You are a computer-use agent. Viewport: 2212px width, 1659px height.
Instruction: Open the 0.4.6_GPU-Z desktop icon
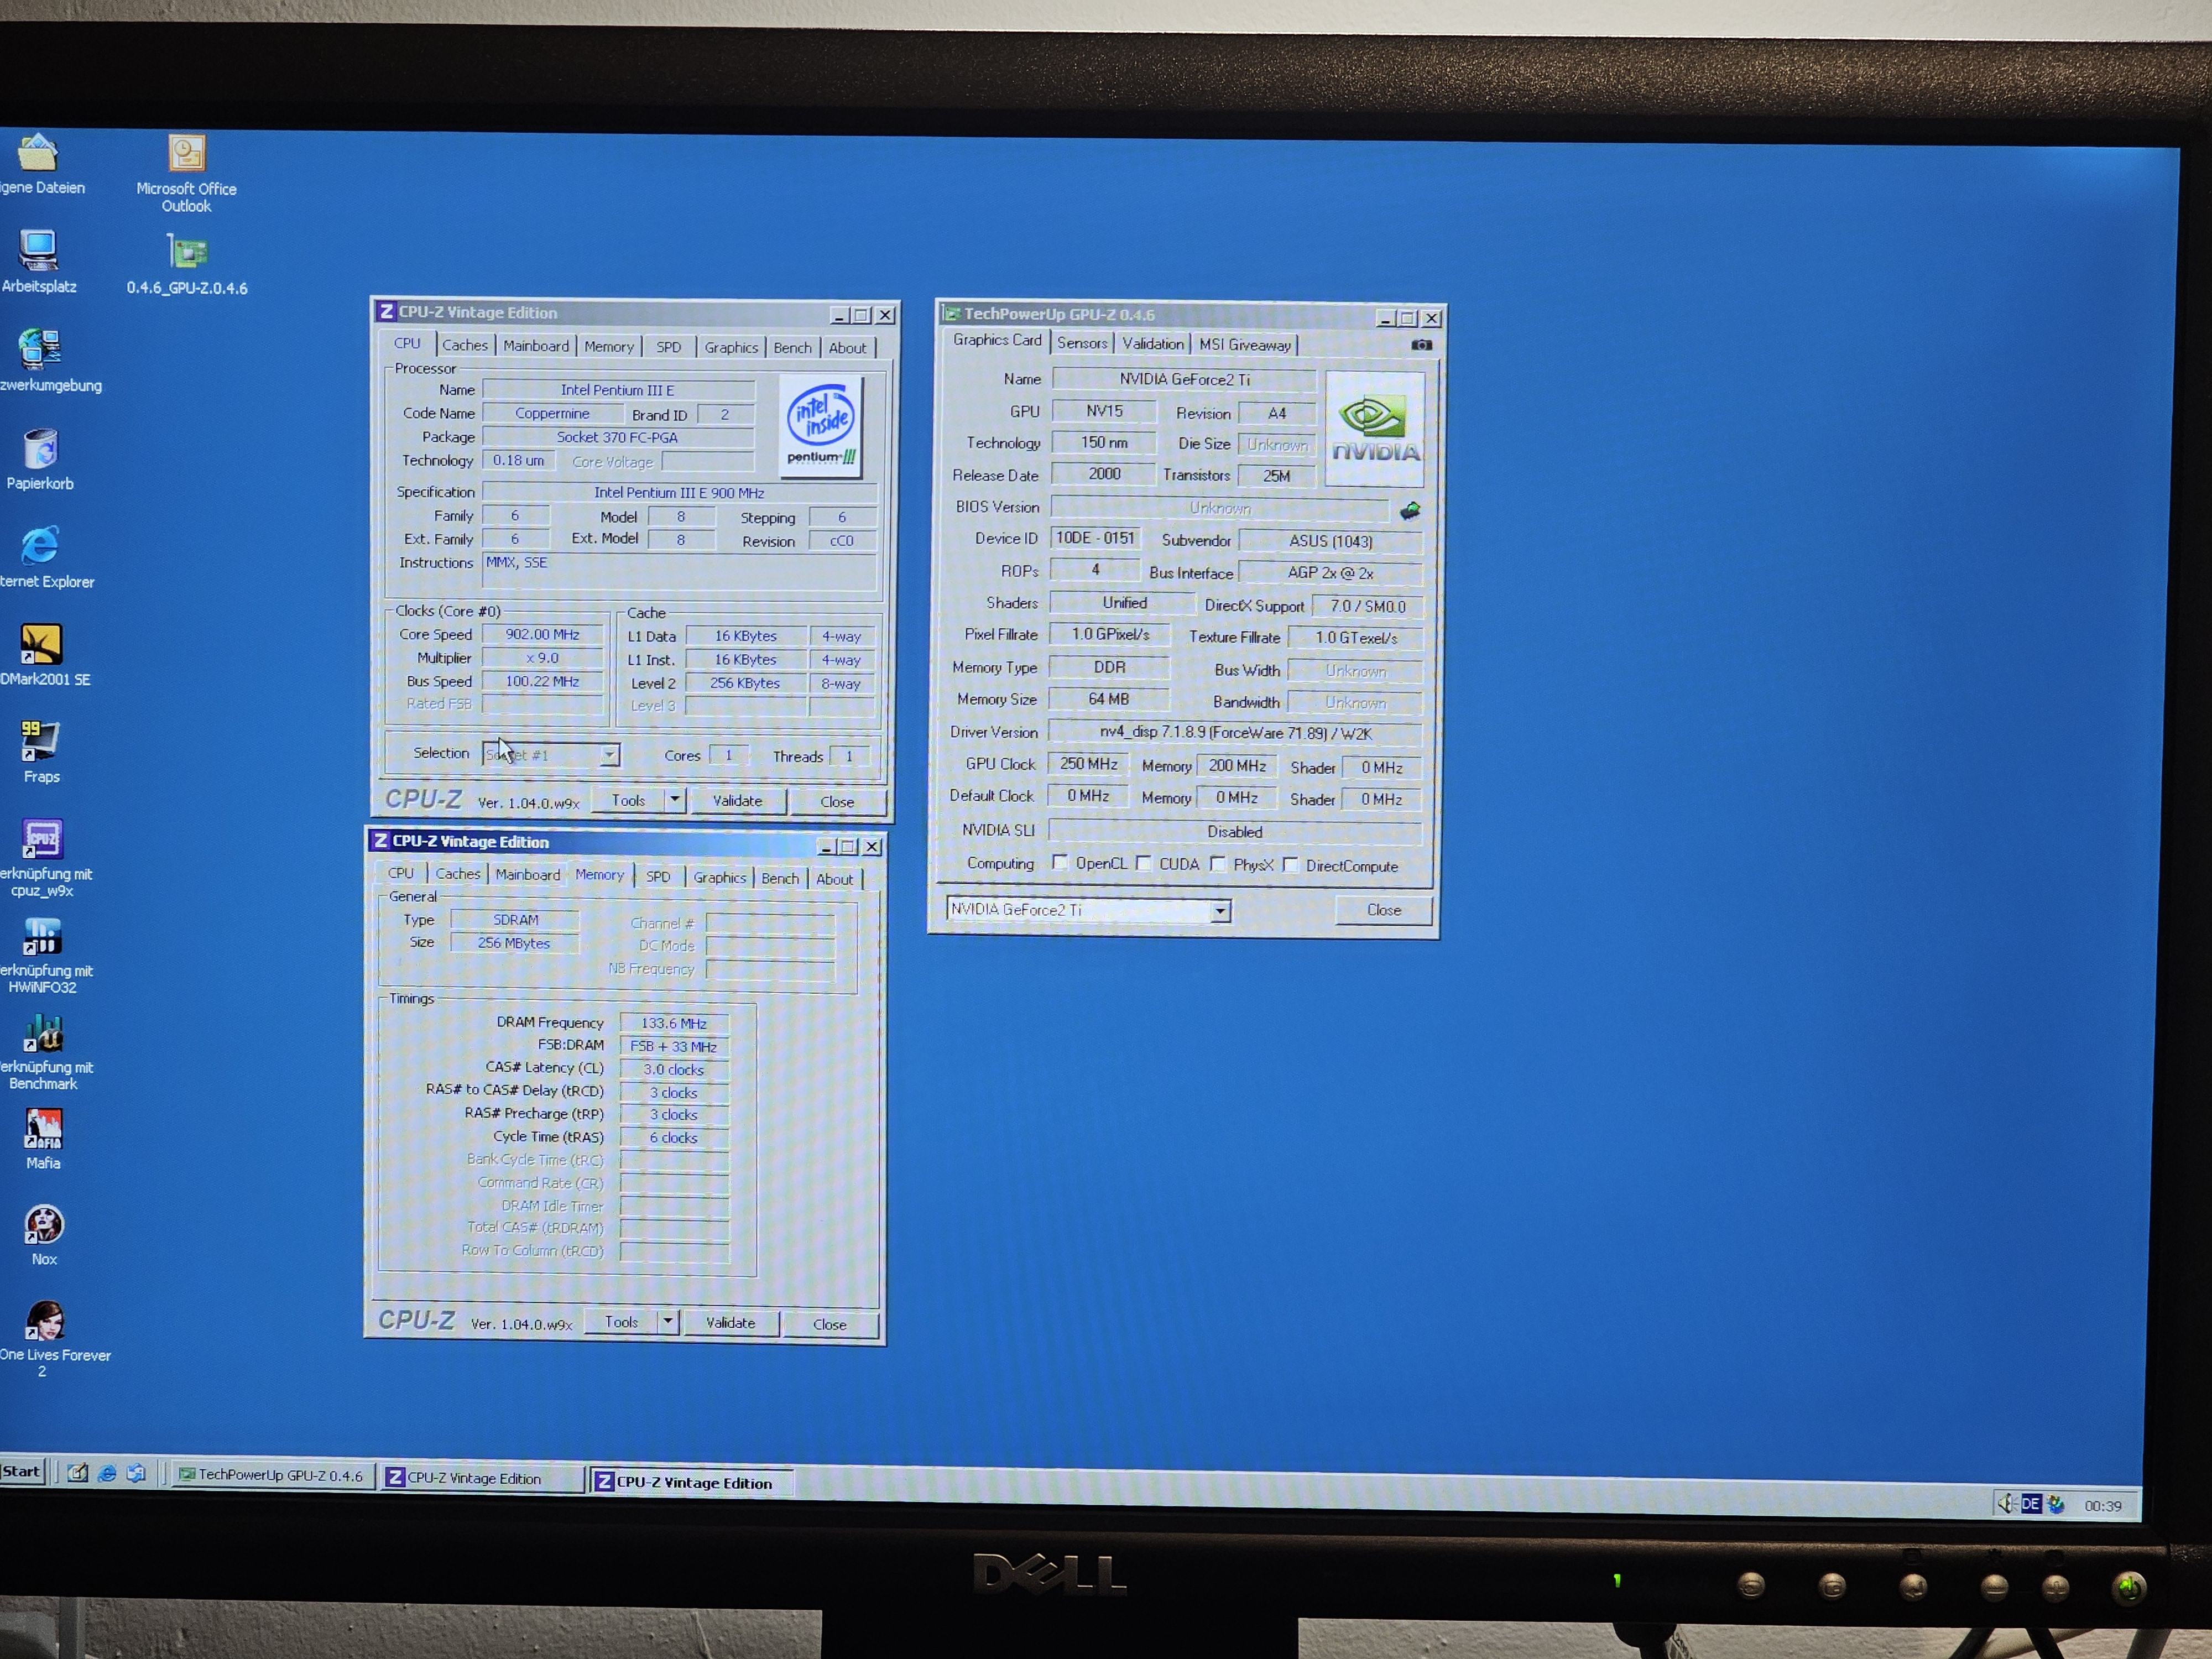pos(187,253)
